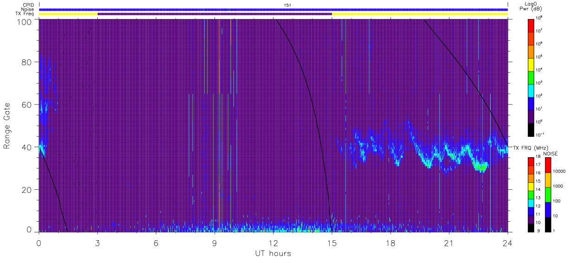Screen dimensions: 571x263
Task: Click the x-axis tick label '9'
Action: 214,243
